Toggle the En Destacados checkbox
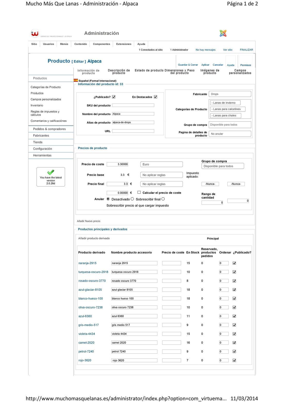Image resolution: width=284 pixels, height=402 pixels. [x=155, y=97]
